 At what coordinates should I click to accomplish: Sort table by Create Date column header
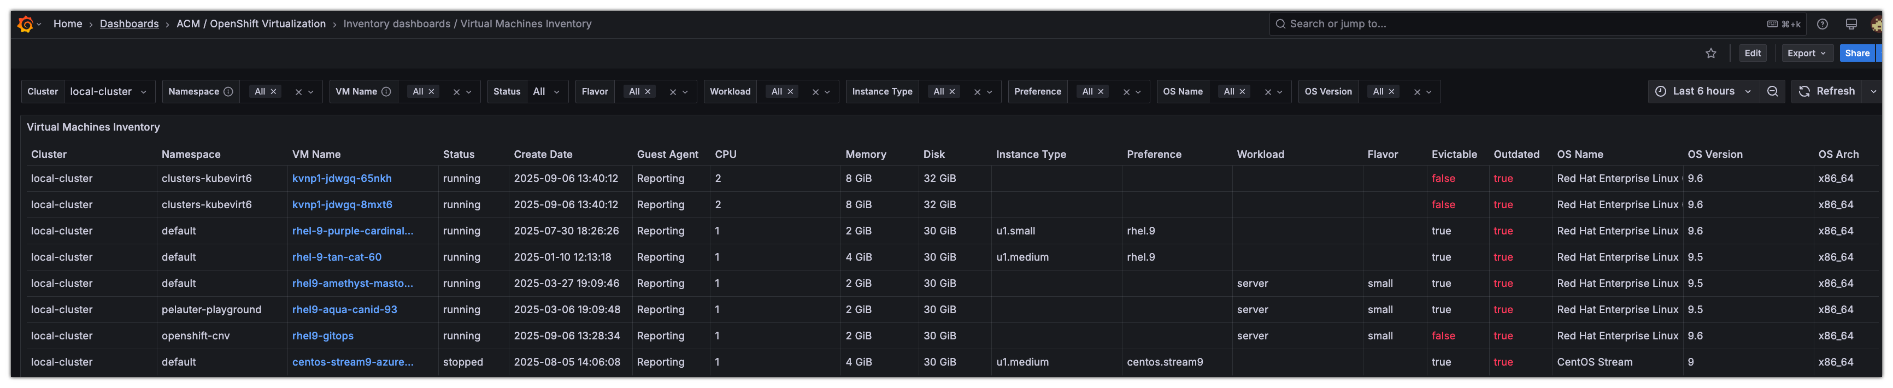pos(543,154)
